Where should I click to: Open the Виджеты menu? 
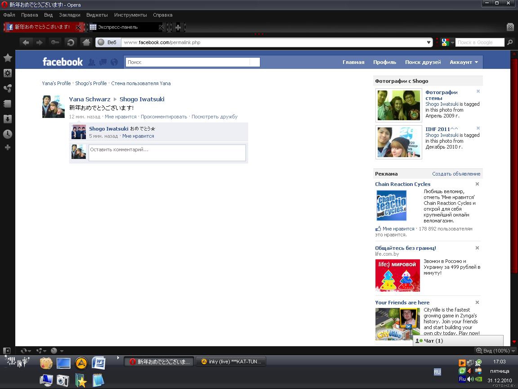click(x=97, y=15)
